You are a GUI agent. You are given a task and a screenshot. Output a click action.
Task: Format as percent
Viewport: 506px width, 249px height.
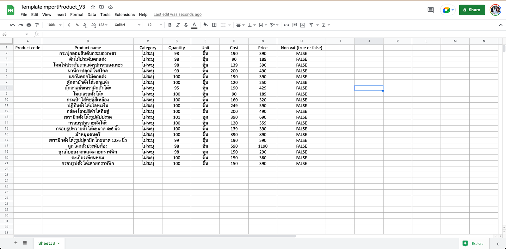click(x=77, y=25)
